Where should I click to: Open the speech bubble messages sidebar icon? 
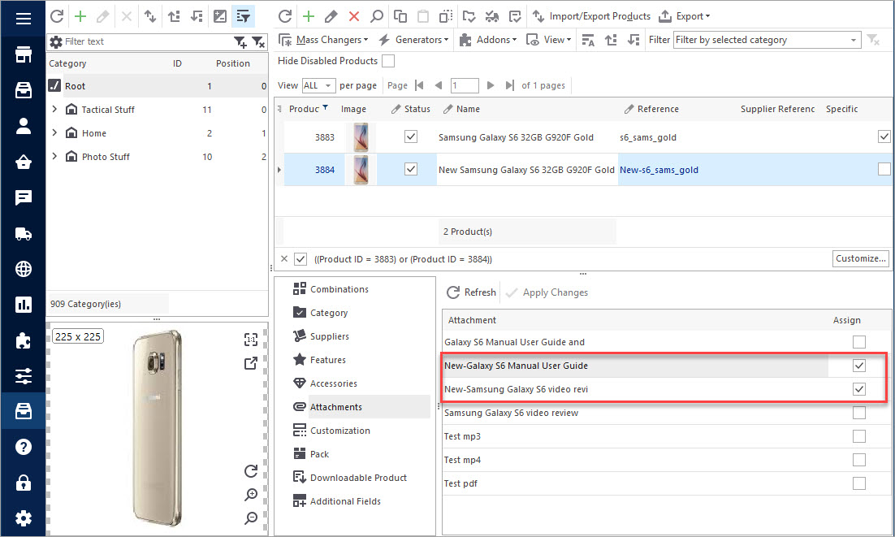(24, 197)
